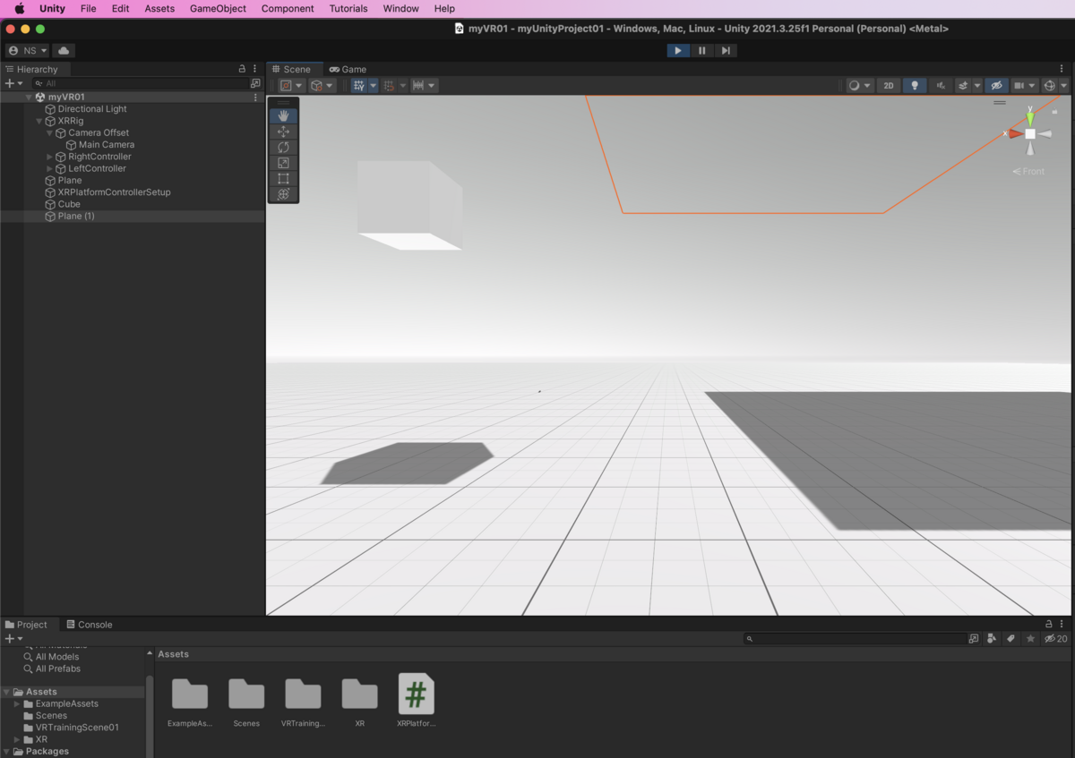Screen dimensions: 1075x758
Task: Open the Component menu
Action: [288, 8]
